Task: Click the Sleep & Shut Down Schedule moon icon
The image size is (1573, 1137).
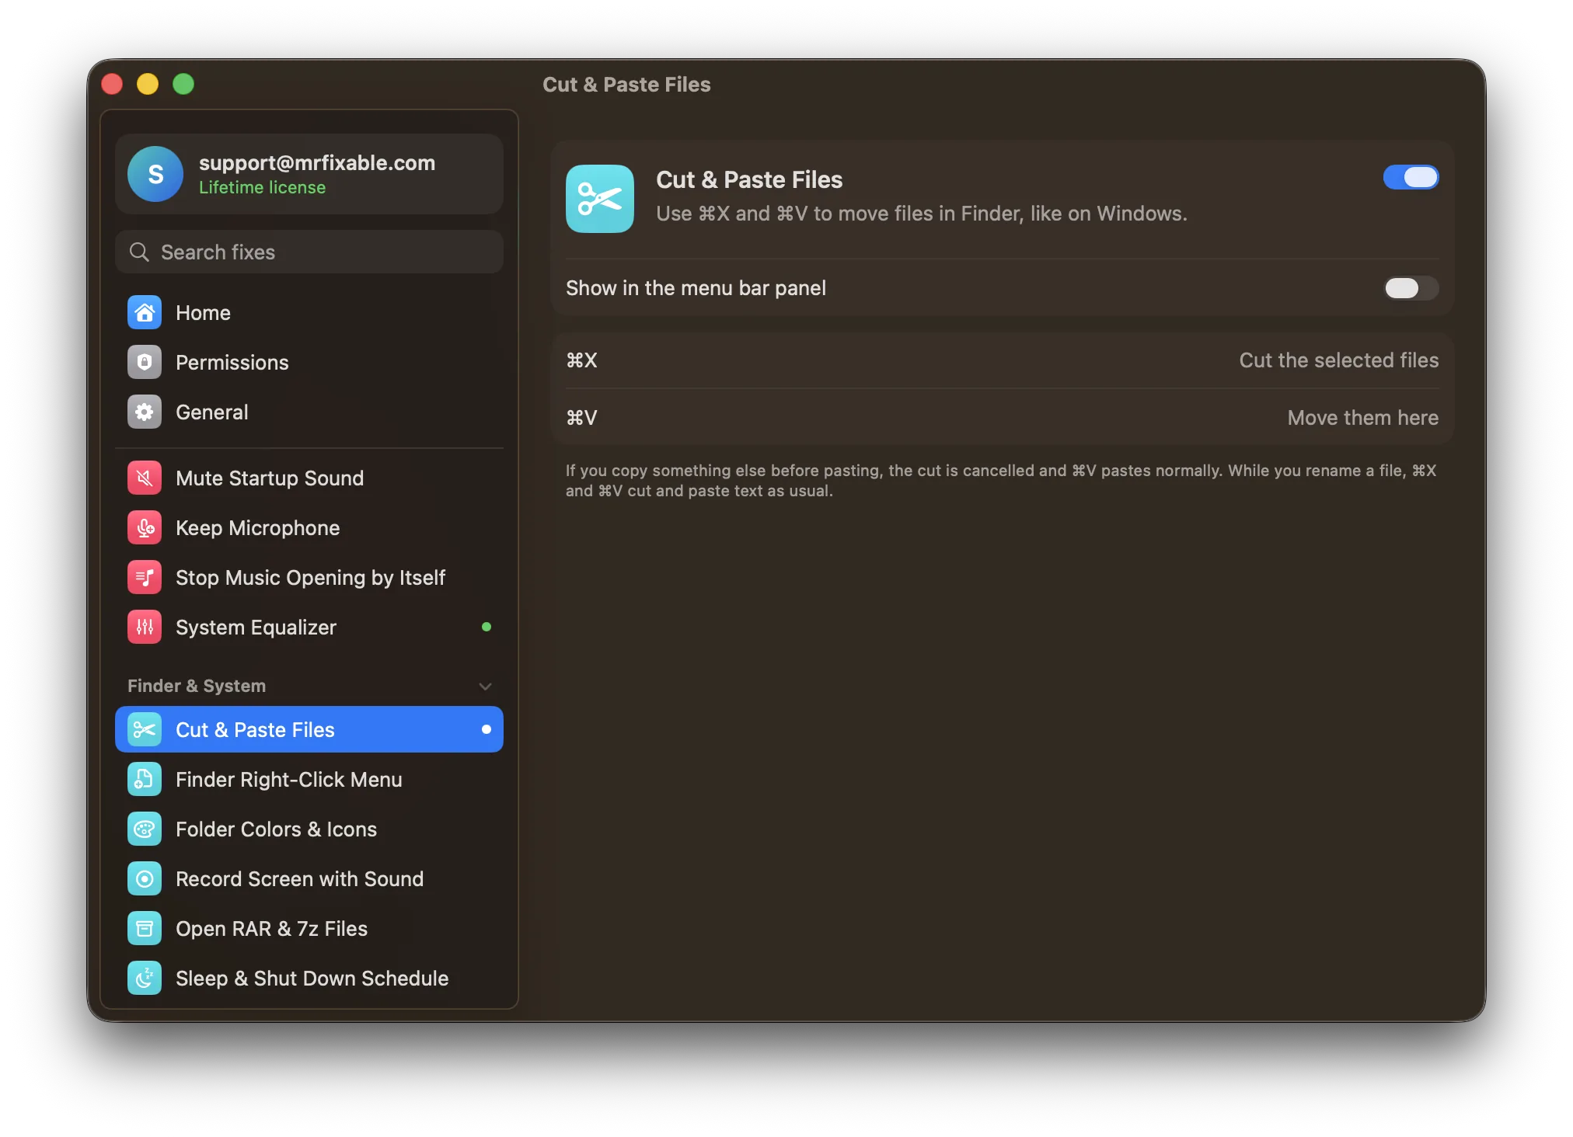Action: [145, 979]
